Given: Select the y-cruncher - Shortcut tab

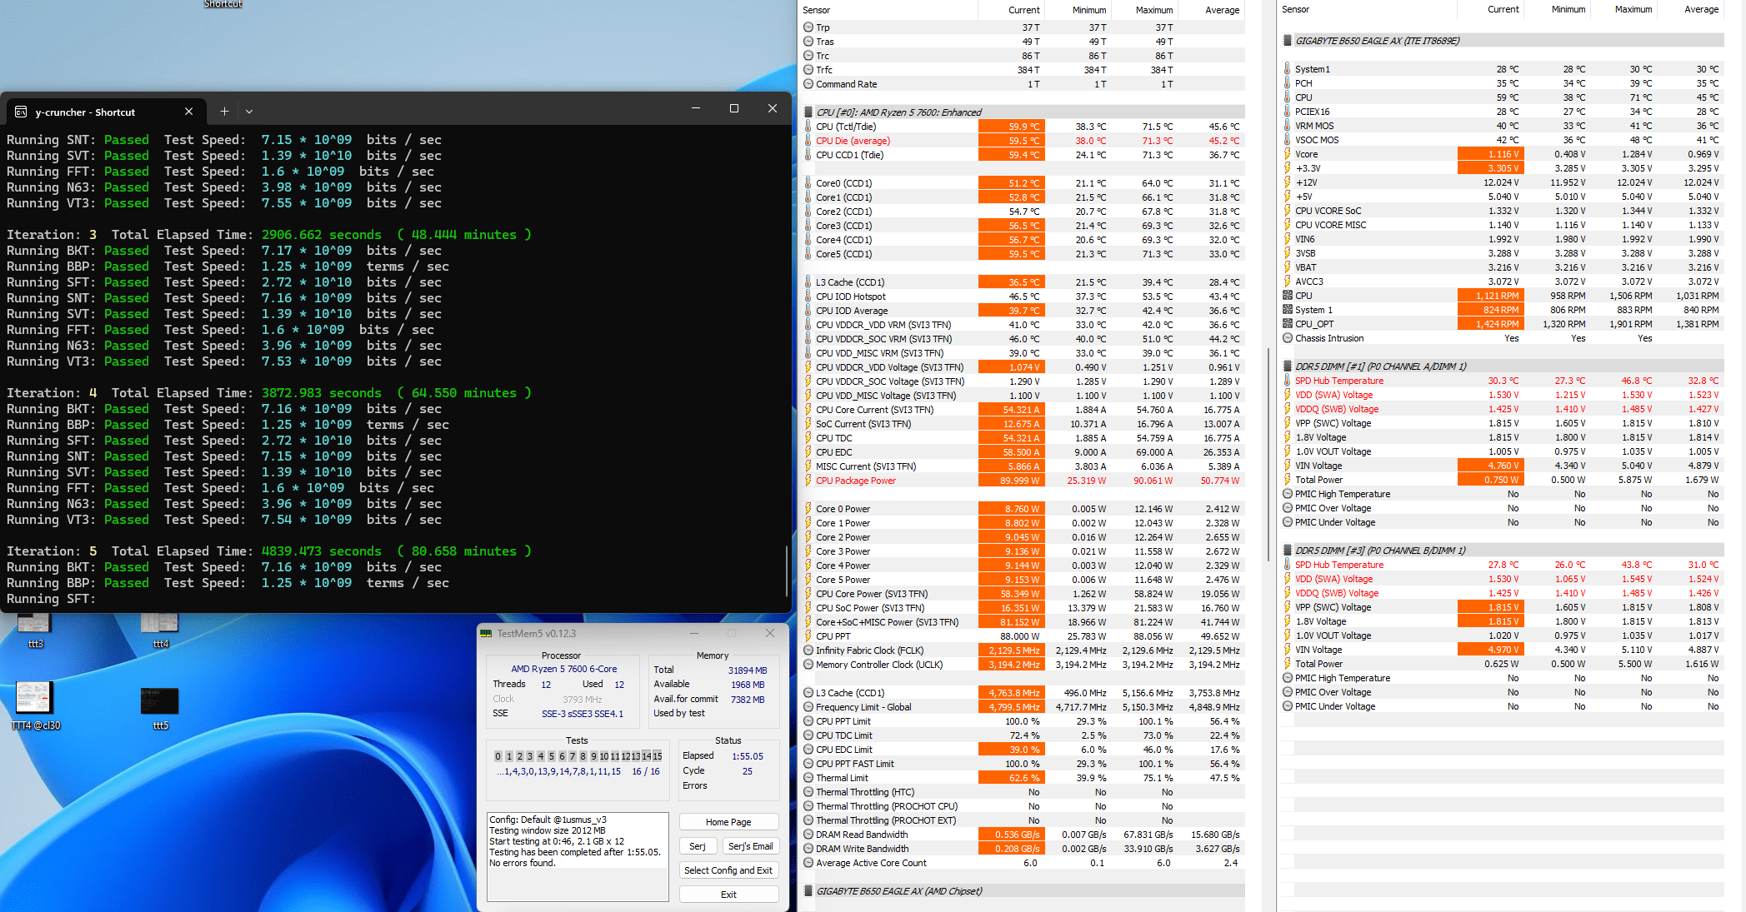Looking at the screenshot, I should [105, 112].
